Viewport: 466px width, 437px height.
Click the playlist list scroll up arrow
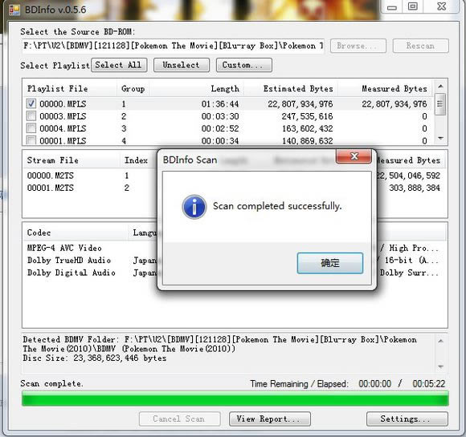(x=440, y=87)
